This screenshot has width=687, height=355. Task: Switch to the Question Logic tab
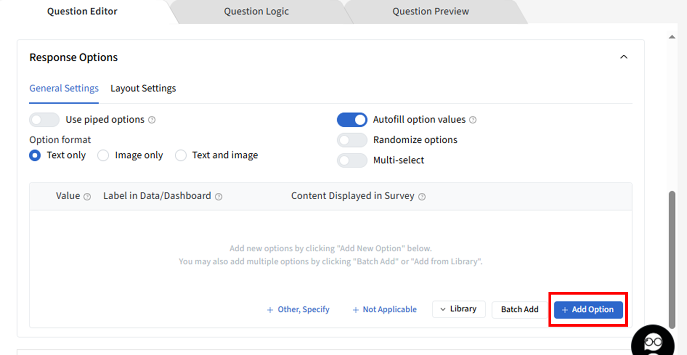[x=256, y=12]
